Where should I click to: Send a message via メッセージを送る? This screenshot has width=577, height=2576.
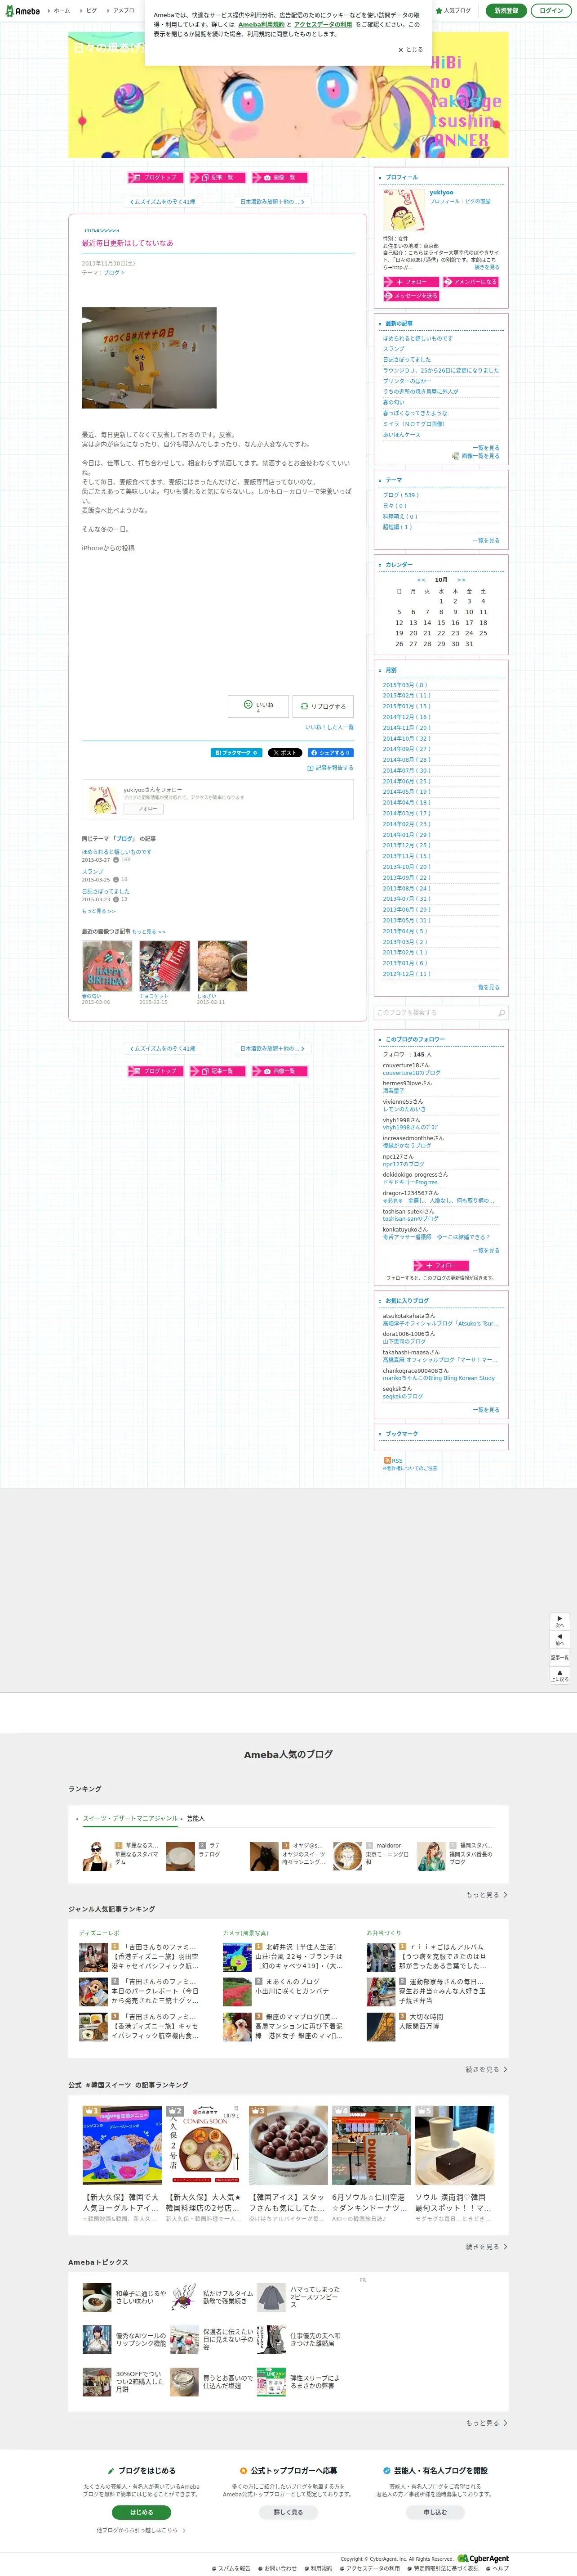(x=411, y=296)
